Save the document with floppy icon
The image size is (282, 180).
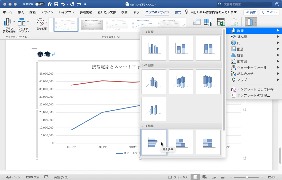tap(56, 4)
